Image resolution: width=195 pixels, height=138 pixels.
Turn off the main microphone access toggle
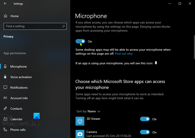click(80, 41)
